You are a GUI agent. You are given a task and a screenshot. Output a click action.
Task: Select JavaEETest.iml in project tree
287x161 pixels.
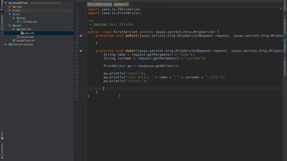(25, 41)
